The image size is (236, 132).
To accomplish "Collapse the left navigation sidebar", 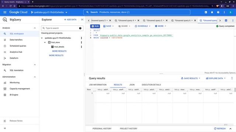I will click(5, 128).
